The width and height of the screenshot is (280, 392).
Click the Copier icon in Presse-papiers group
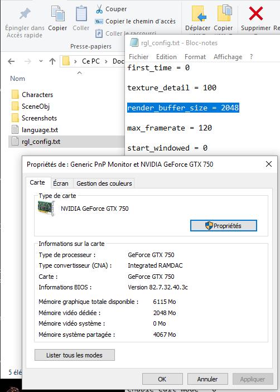click(x=58, y=13)
